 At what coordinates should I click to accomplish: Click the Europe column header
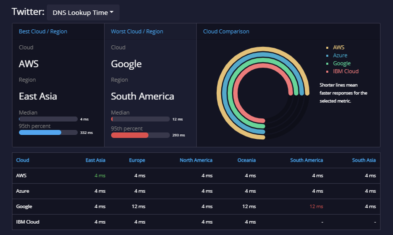coord(137,160)
